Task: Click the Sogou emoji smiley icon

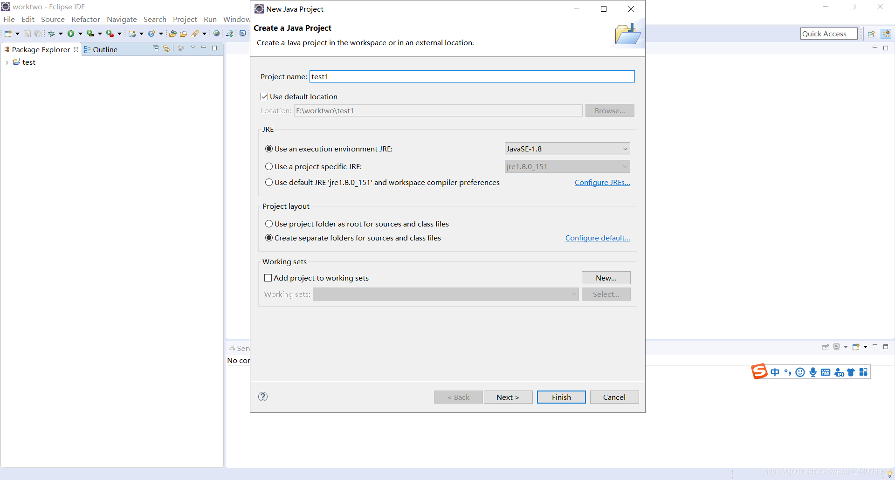Action: [x=800, y=372]
